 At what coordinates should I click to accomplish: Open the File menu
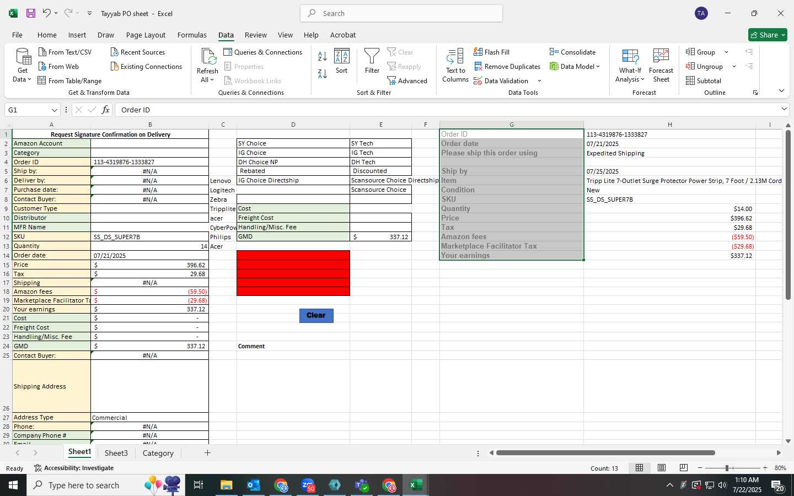[17, 35]
